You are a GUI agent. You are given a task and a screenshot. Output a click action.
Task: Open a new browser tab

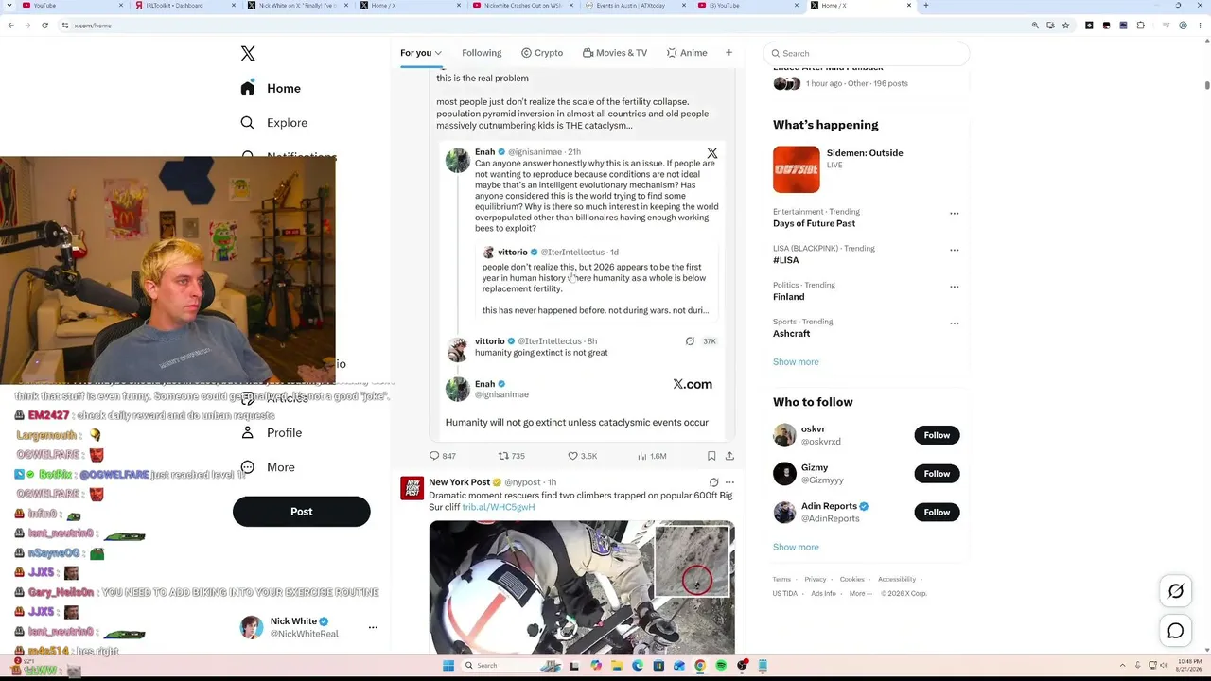click(925, 6)
